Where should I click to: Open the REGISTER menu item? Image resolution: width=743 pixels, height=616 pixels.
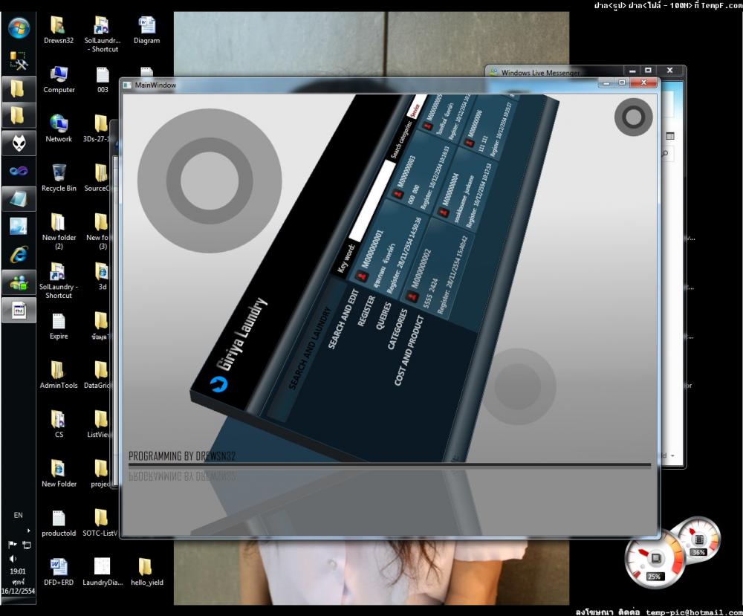click(366, 311)
